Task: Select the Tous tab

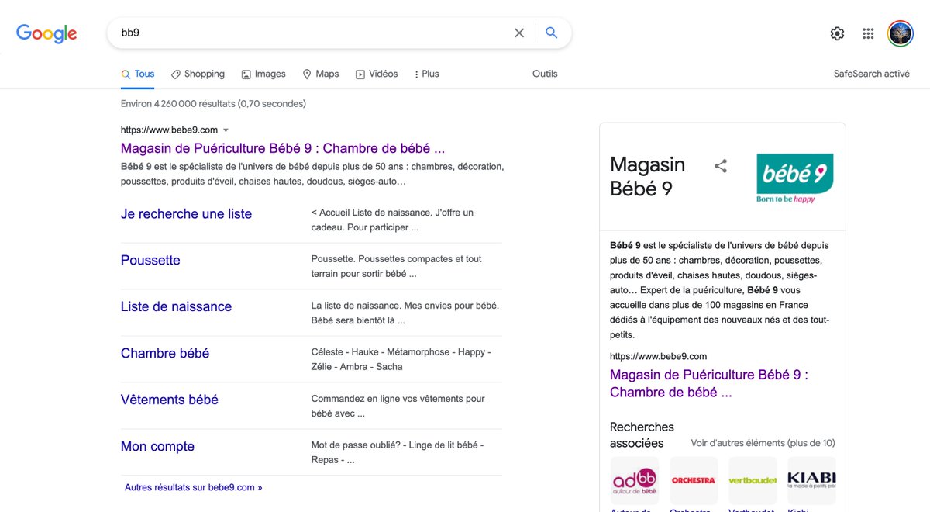Action: (x=138, y=74)
